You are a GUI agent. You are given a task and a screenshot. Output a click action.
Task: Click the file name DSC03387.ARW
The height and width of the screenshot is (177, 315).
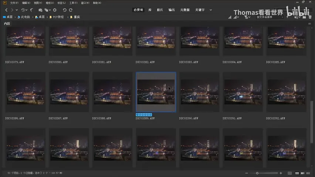pyautogui.click(x=58, y=118)
